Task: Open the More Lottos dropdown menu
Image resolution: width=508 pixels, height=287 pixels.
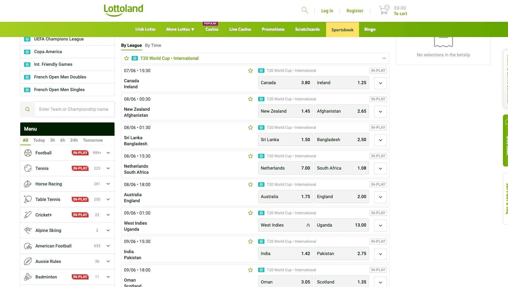Action: [180, 29]
